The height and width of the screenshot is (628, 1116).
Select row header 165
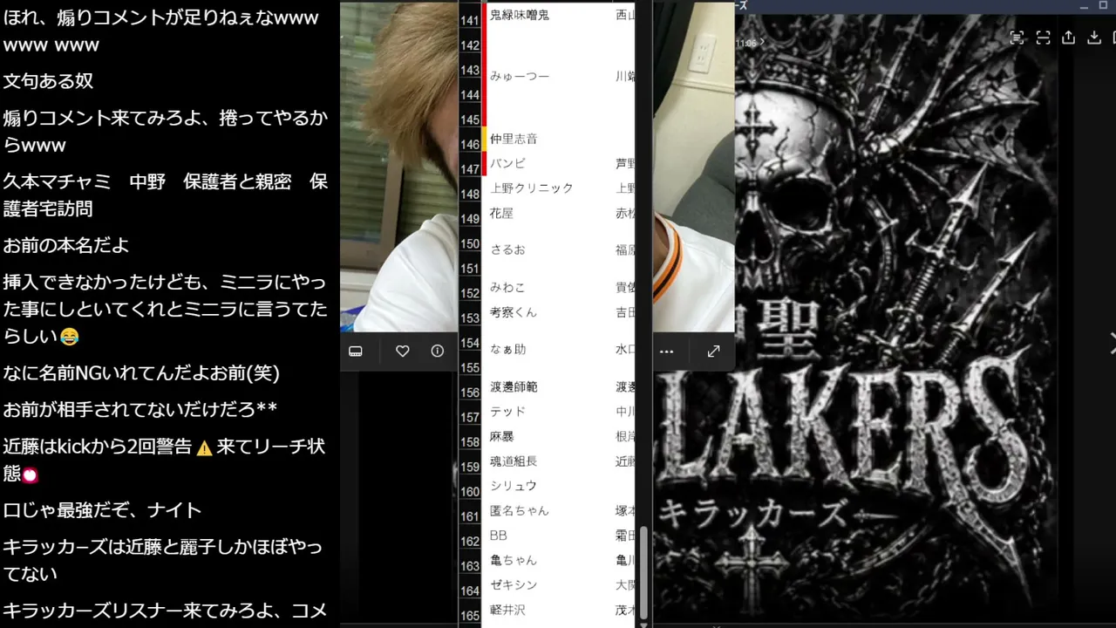(470, 616)
